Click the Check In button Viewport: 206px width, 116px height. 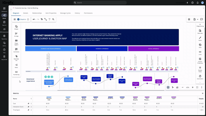21,19
